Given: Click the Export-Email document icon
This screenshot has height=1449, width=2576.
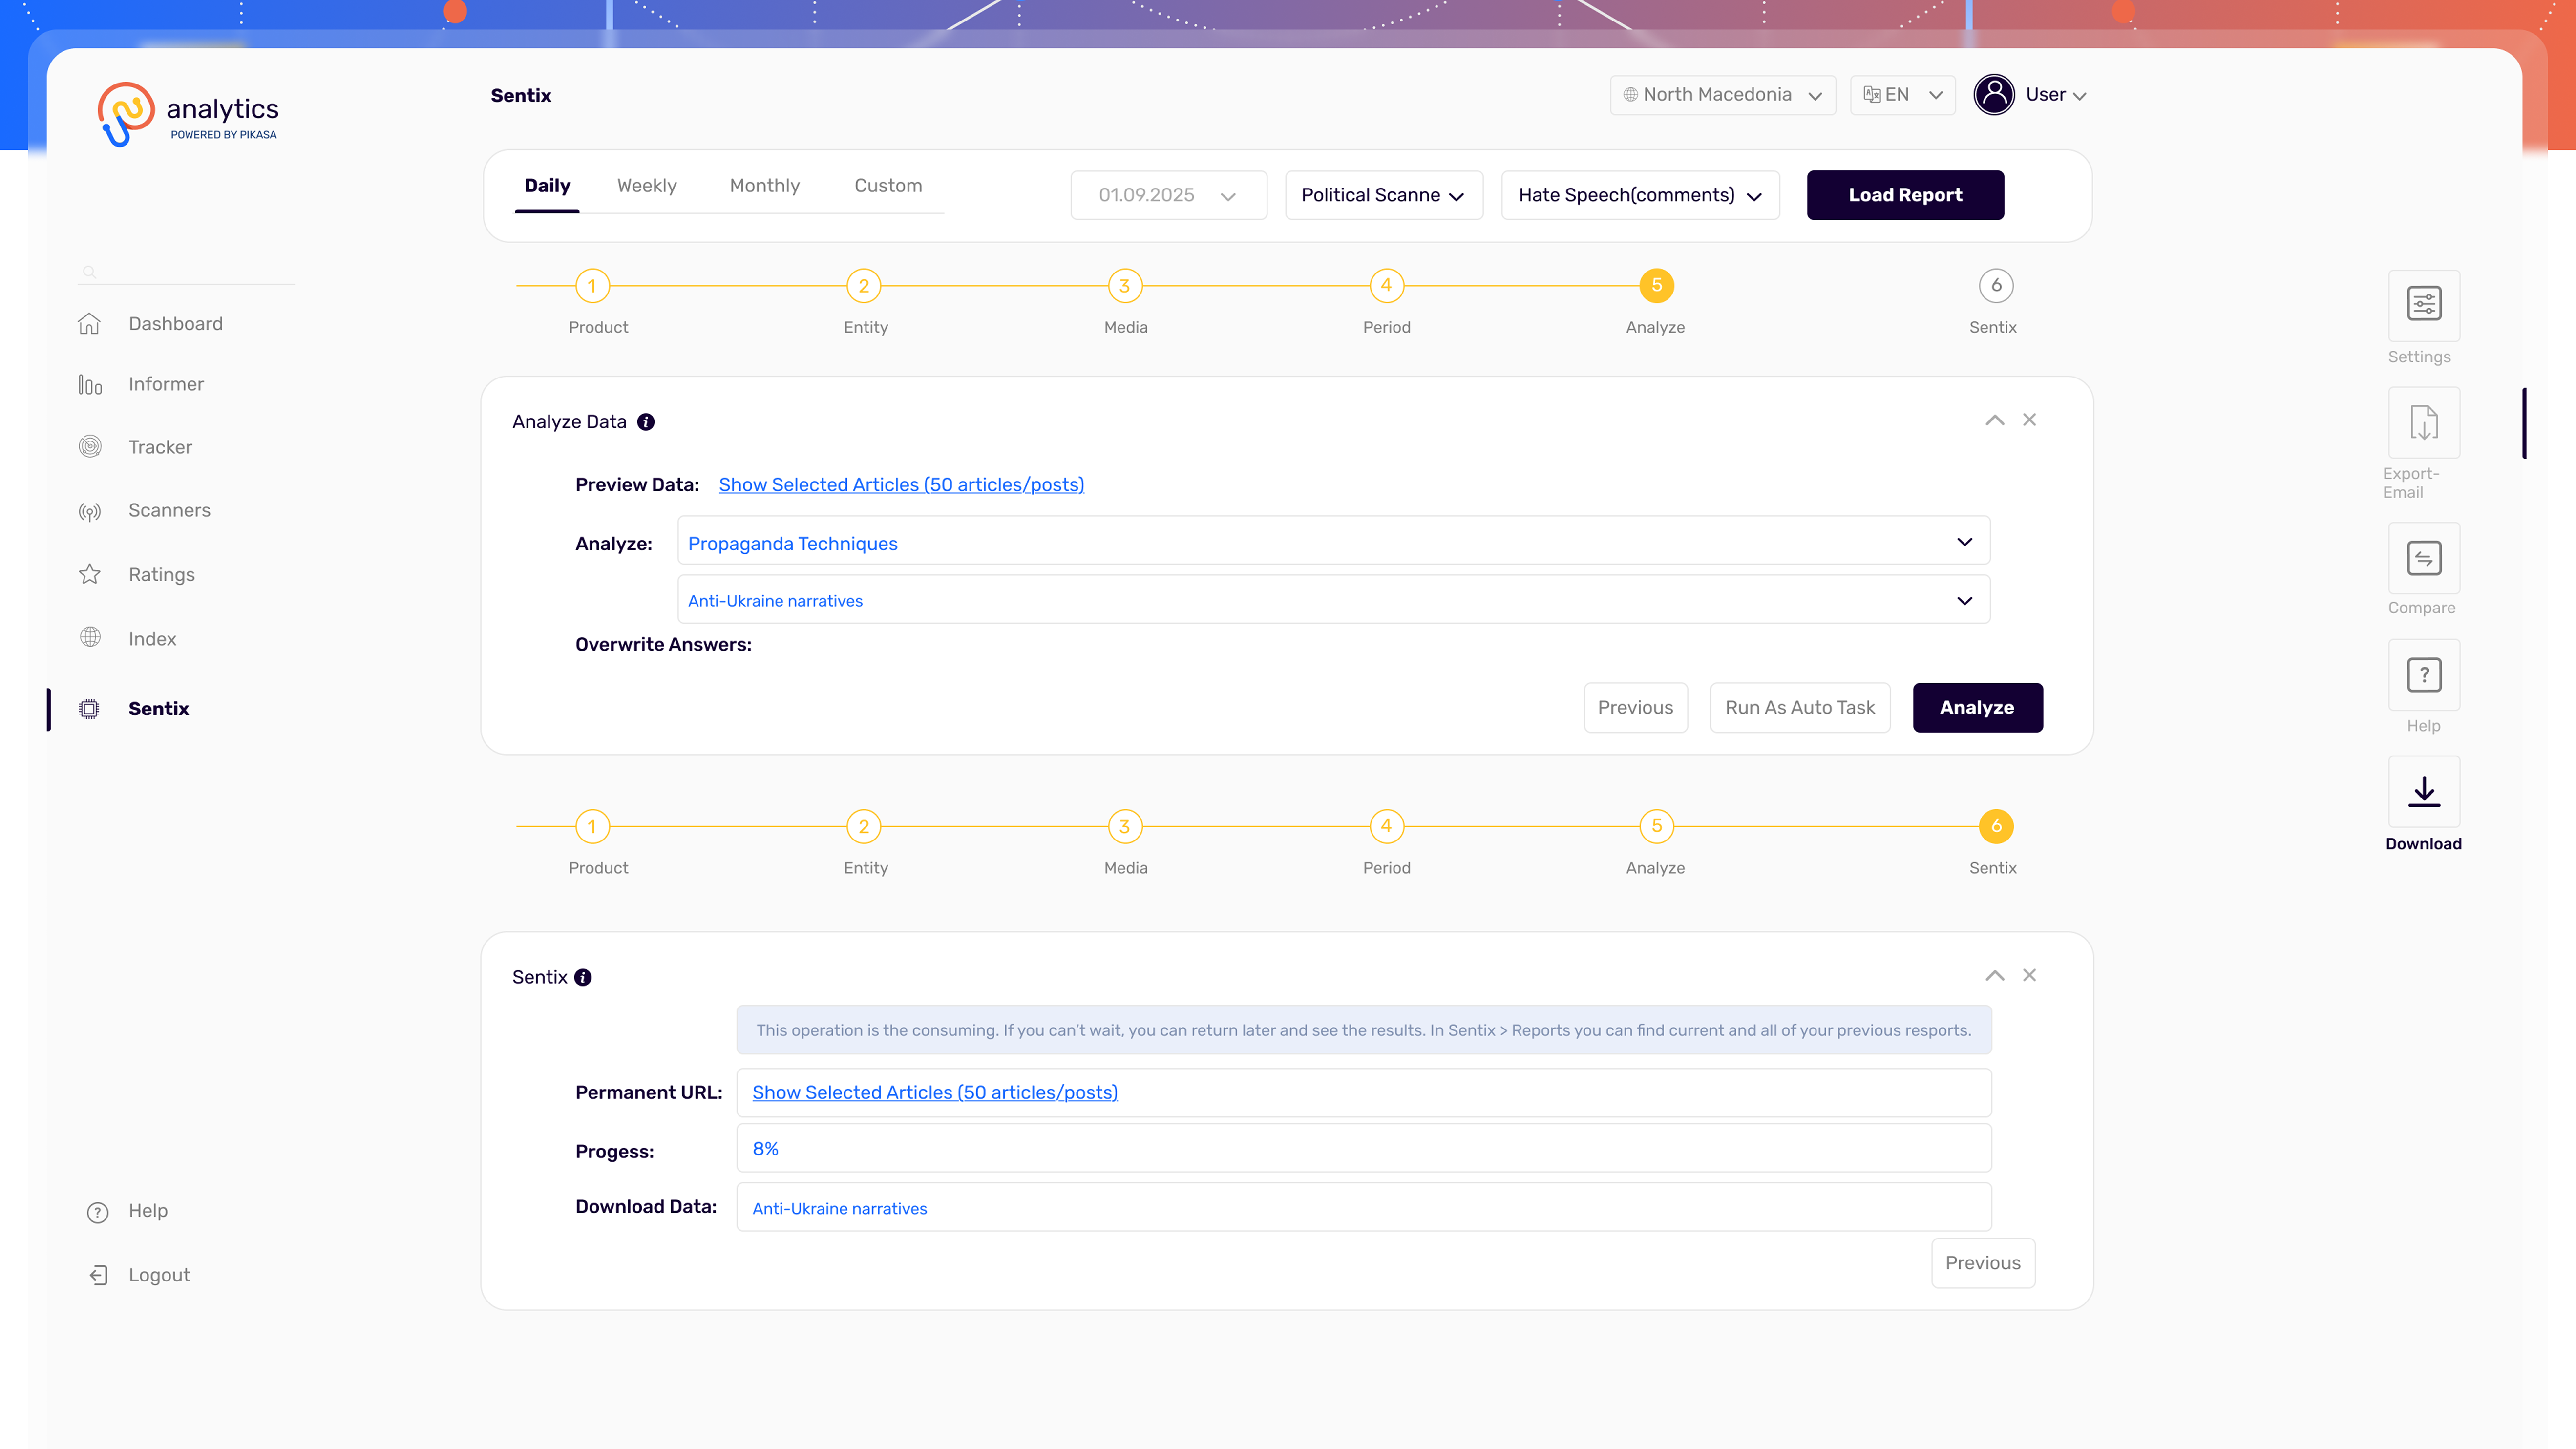Looking at the screenshot, I should pos(2424,422).
